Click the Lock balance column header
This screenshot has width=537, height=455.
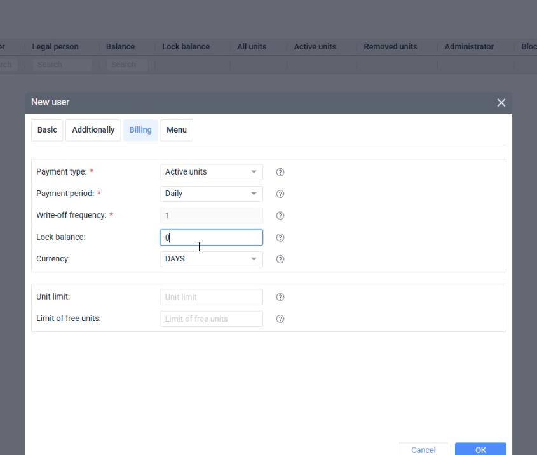click(186, 47)
